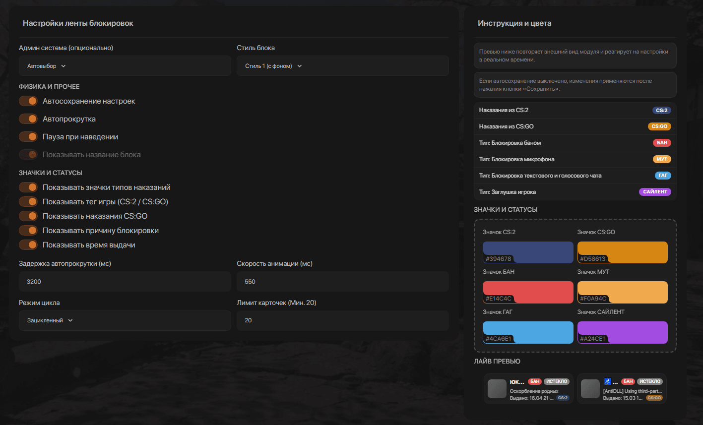Toggle Показывать время выдачи switch

point(28,245)
